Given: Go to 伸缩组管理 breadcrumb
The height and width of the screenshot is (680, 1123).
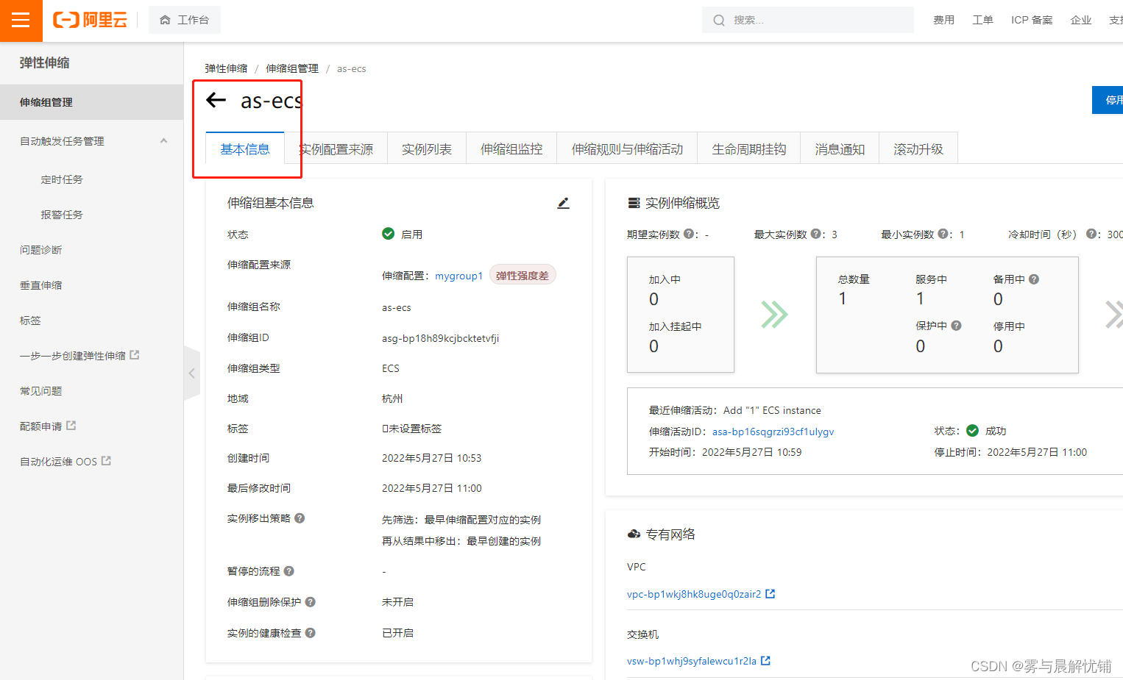Looking at the screenshot, I should coord(292,68).
